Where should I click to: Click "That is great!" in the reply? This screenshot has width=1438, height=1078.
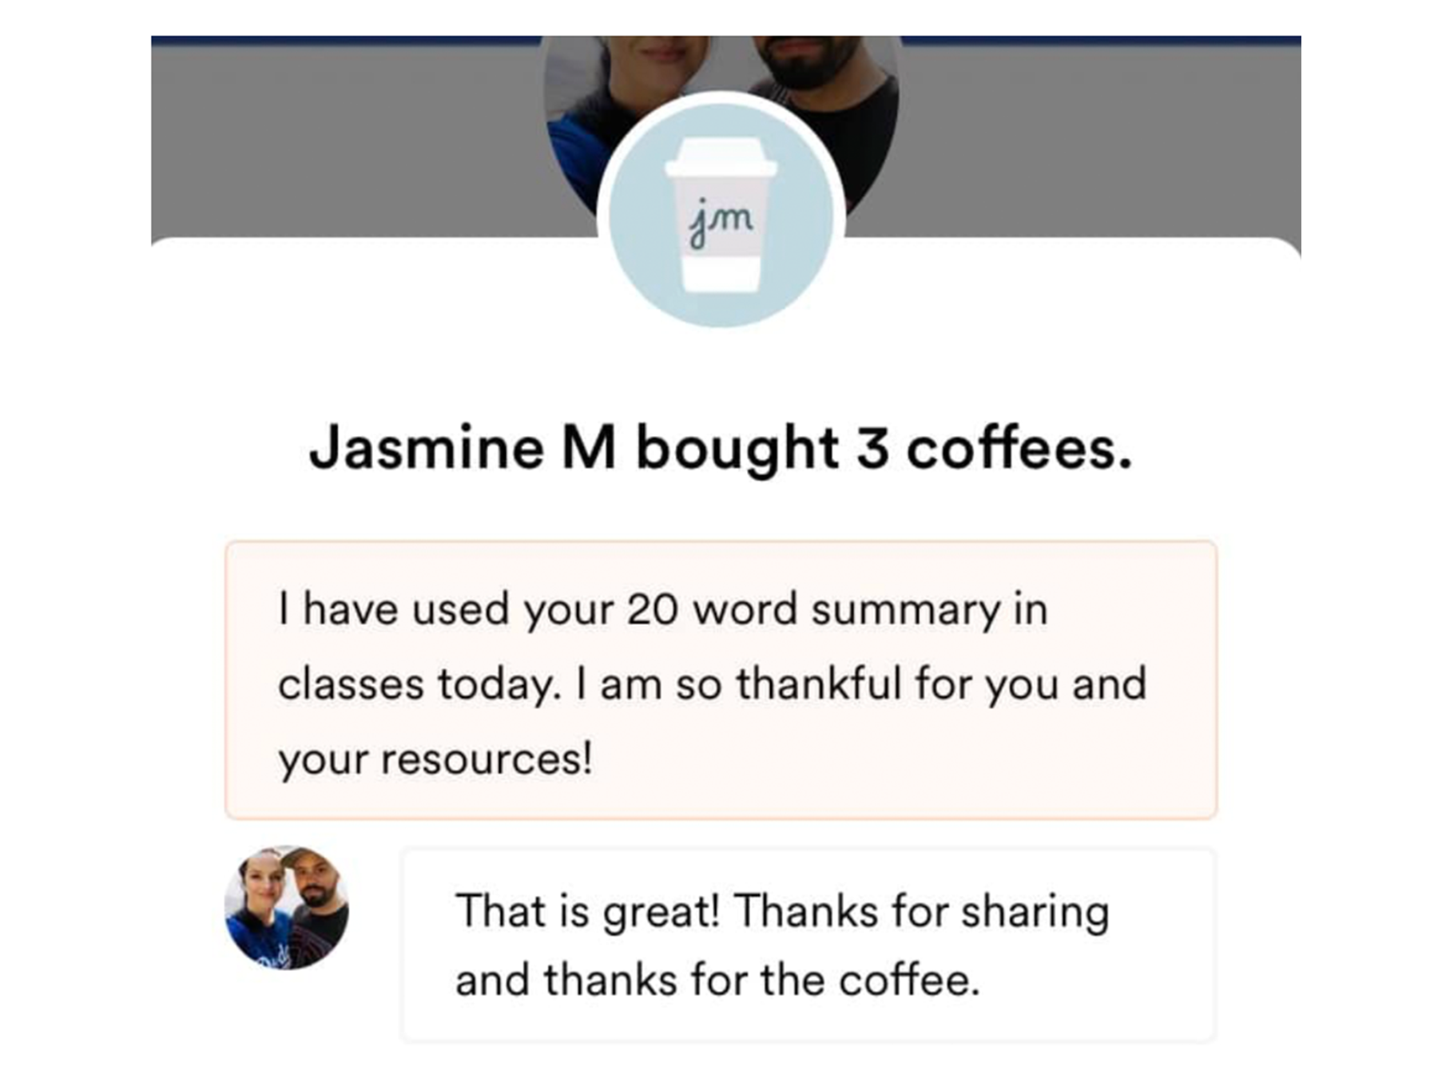(x=587, y=911)
